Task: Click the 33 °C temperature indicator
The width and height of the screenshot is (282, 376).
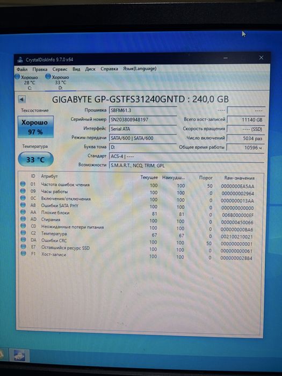Action: click(35, 159)
